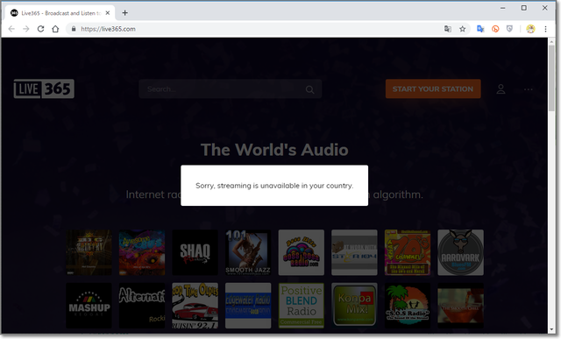Select the Live365 Broadcast and Listen tab
Screen dimensions: 561x339
(x=60, y=13)
